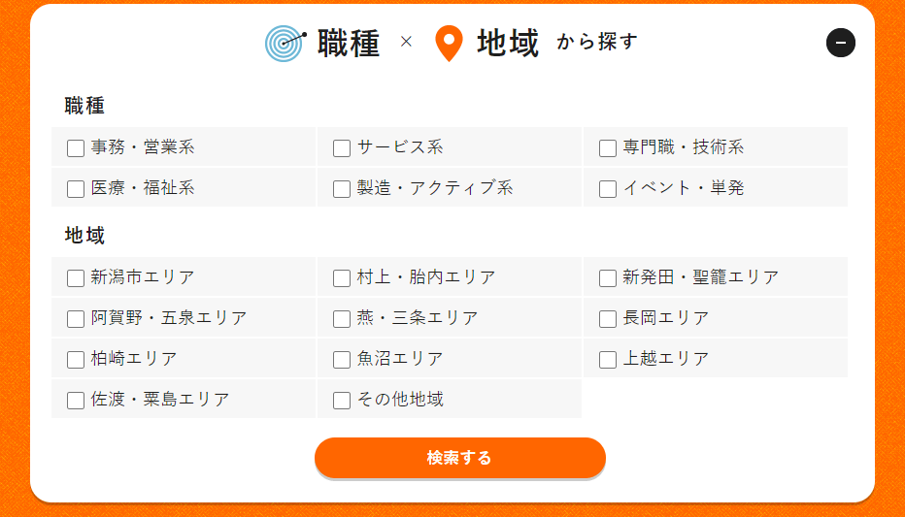Check the 燕・三条エリア box
This screenshot has height=517, width=905.
[x=342, y=319]
